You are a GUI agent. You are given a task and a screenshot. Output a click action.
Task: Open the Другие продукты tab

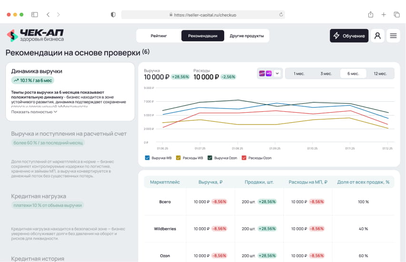pyautogui.click(x=247, y=36)
